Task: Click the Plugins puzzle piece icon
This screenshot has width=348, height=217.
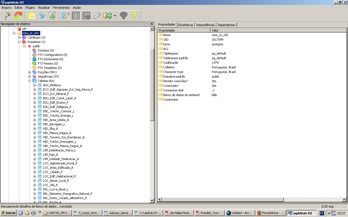Action: (108, 16)
